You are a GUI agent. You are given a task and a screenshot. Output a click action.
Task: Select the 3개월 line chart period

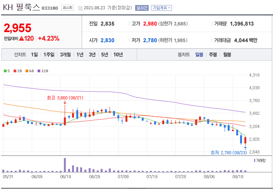pos(65,55)
